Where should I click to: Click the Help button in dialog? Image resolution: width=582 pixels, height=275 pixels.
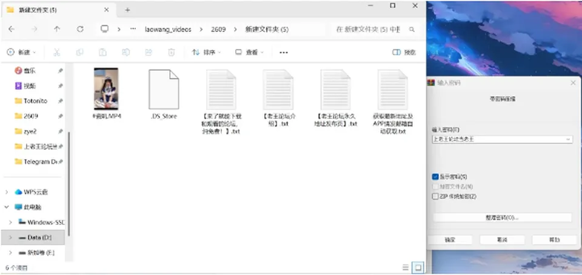555,240
